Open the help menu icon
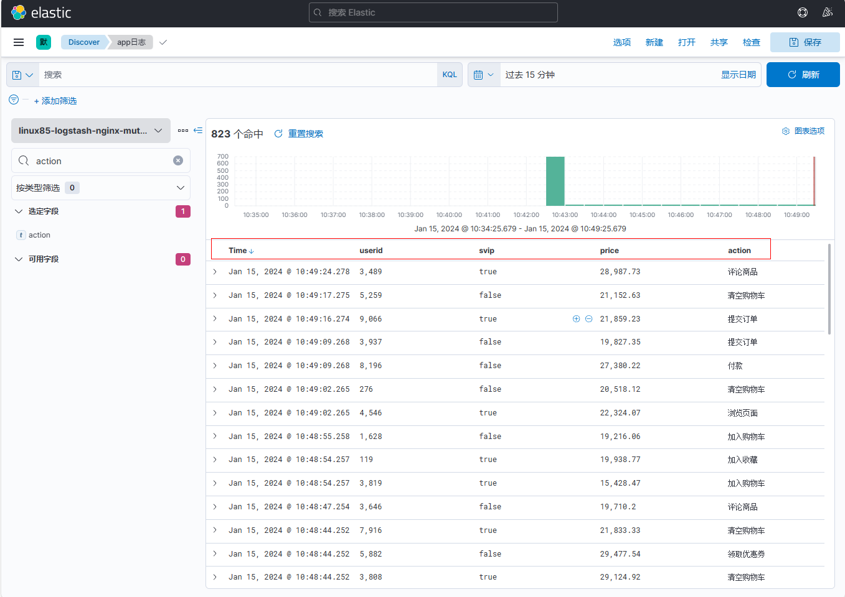The width and height of the screenshot is (845, 597). click(x=803, y=12)
